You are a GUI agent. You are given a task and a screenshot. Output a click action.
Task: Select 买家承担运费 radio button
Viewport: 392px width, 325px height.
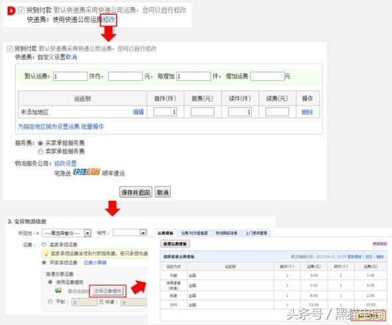tap(45, 263)
